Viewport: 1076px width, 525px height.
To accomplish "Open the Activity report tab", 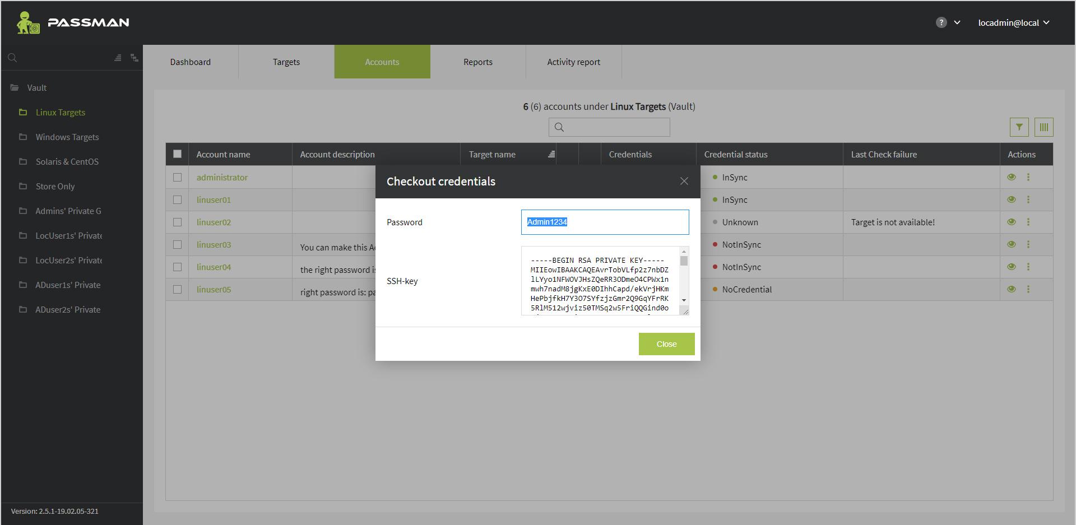I will [x=573, y=62].
